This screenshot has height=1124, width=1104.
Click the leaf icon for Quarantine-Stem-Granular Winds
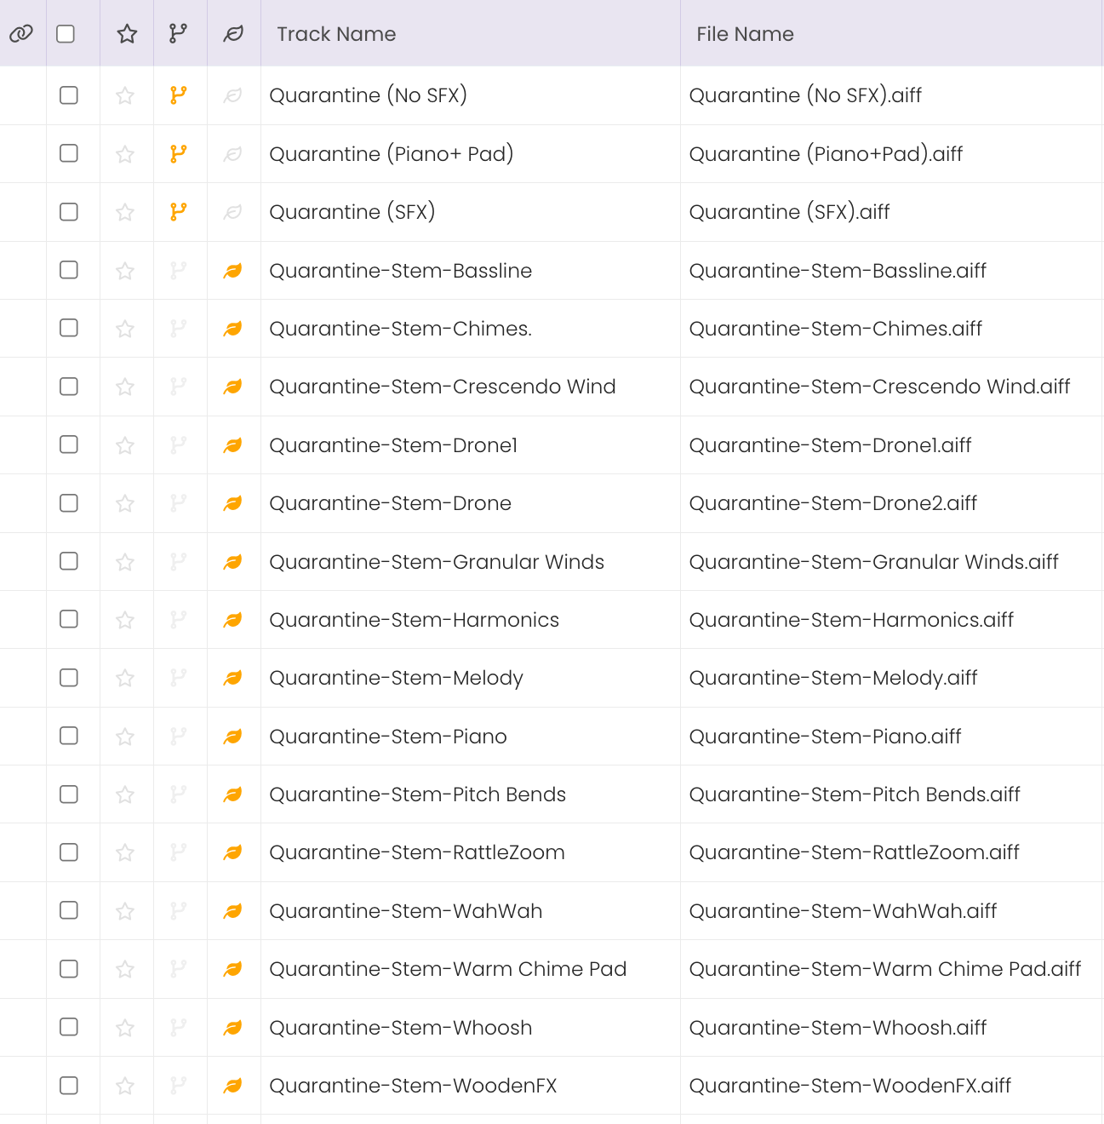pos(232,562)
